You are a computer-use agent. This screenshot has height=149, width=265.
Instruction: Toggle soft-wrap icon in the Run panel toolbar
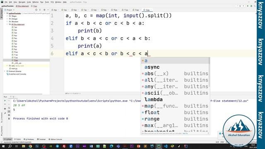tap(9, 108)
